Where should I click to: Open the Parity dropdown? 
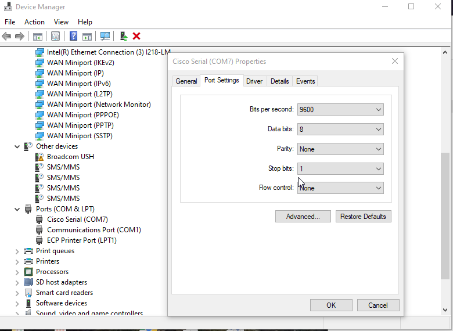click(340, 149)
